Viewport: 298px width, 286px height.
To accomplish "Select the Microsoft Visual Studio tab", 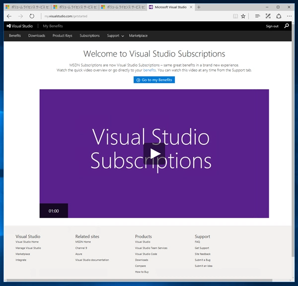I will click(171, 7).
